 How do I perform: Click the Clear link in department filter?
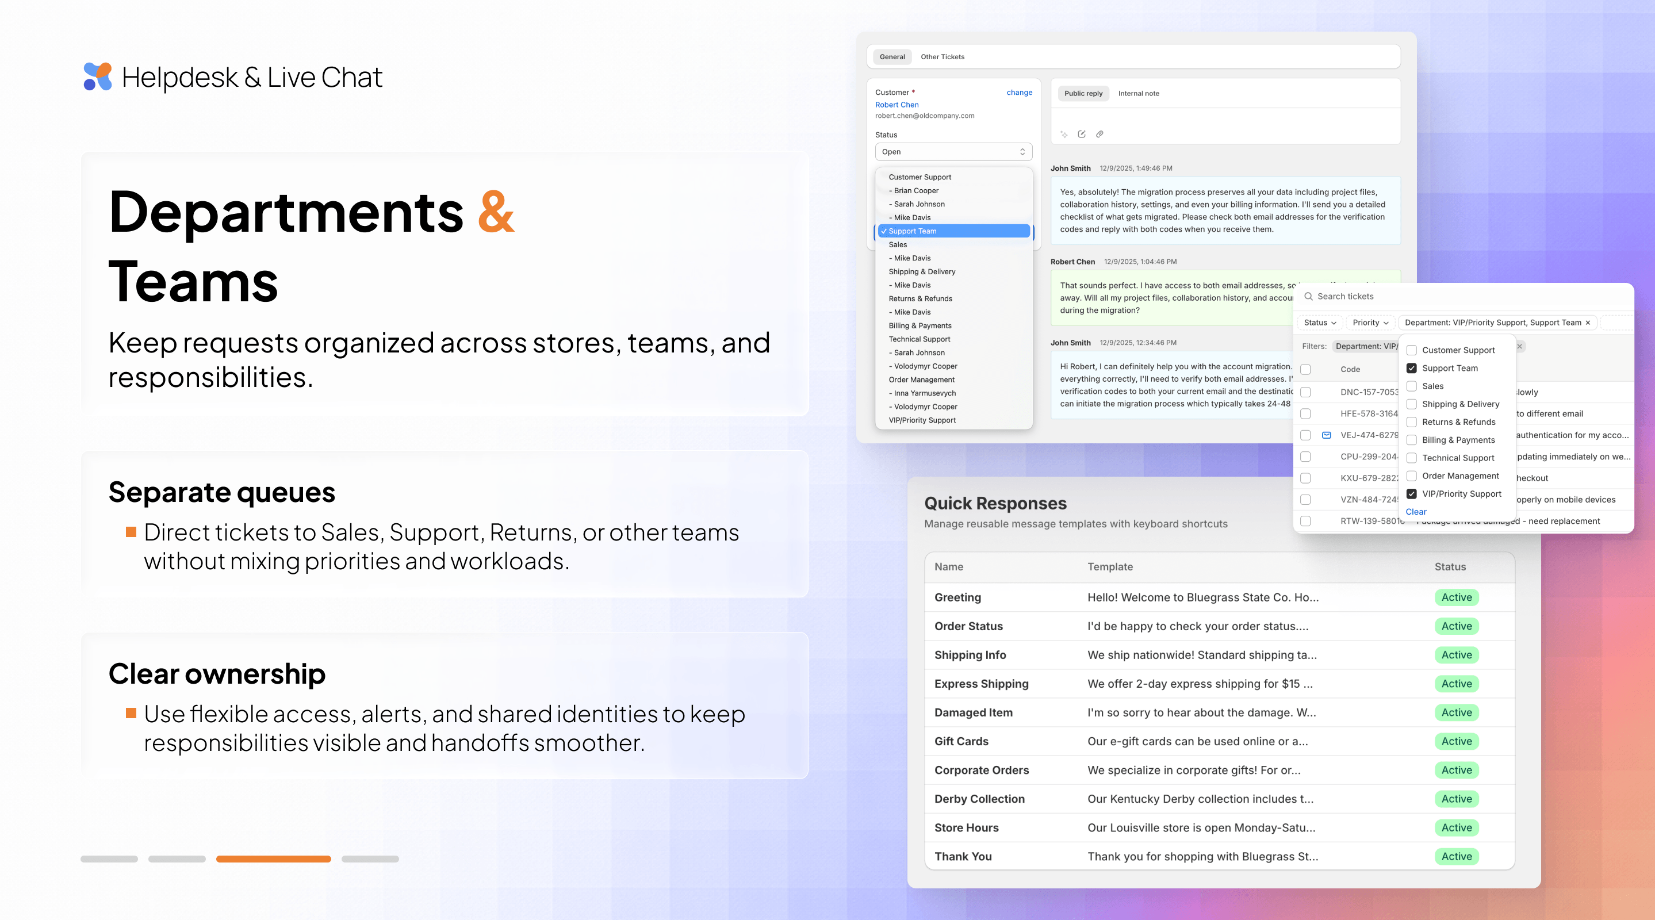(x=1416, y=512)
